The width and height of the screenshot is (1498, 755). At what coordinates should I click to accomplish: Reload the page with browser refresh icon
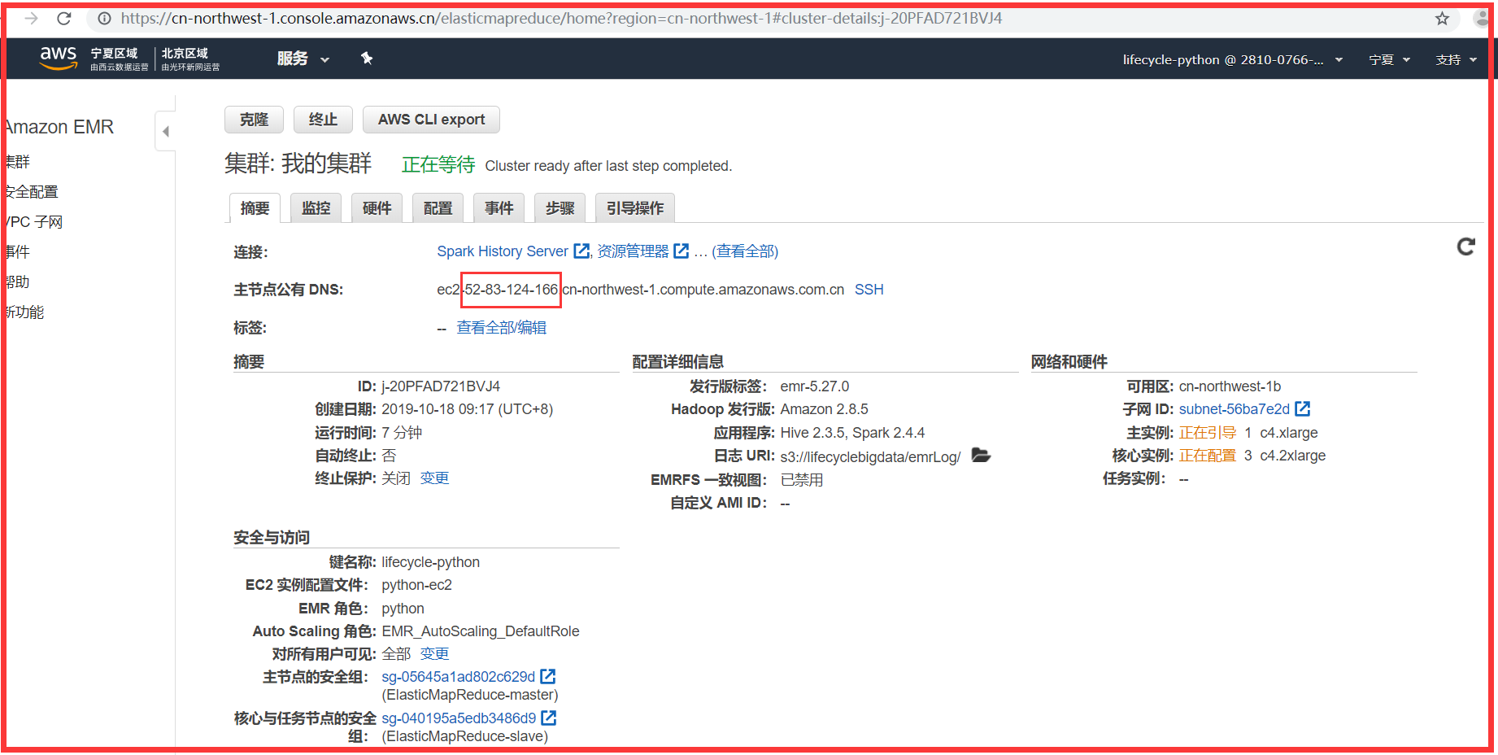[63, 18]
